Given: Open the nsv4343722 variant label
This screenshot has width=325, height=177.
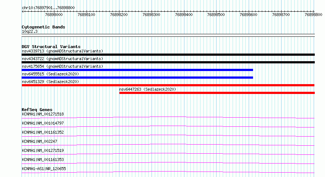Looking at the screenshot, I should 62,59.
